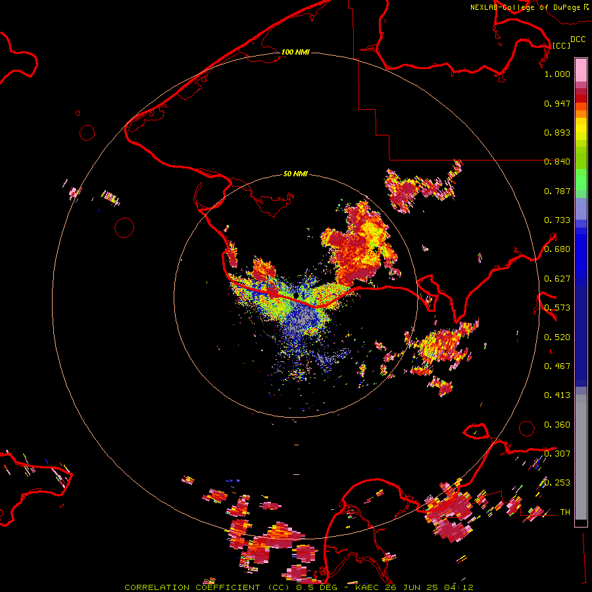Click the 0.893 scale value

(x=557, y=132)
